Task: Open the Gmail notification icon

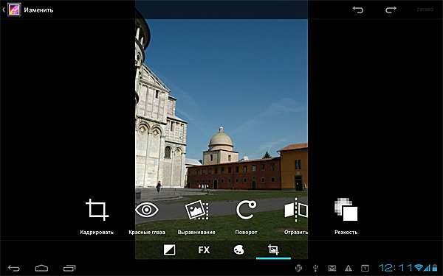Action: [x=332, y=268]
